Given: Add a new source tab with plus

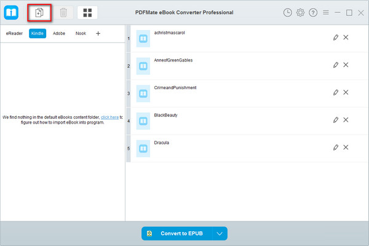Looking at the screenshot, I should pyautogui.click(x=98, y=33).
